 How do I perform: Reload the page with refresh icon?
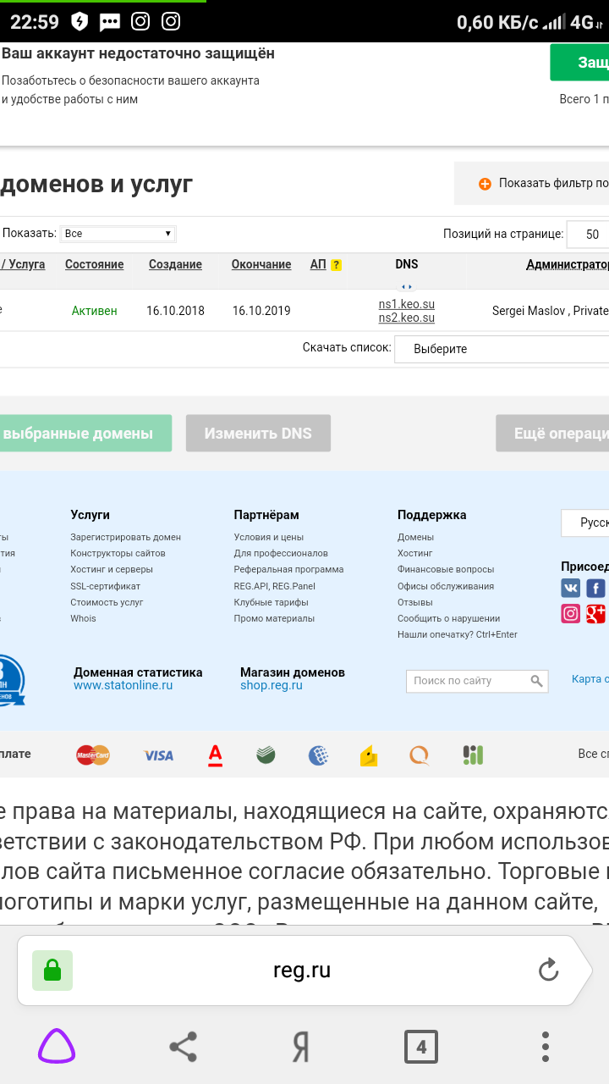[x=549, y=970]
